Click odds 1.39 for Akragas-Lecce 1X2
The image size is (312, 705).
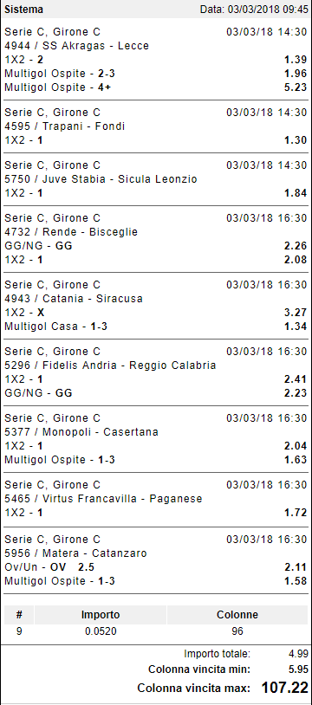point(296,60)
